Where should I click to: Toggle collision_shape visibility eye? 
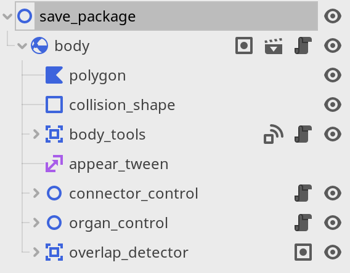click(333, 105)
